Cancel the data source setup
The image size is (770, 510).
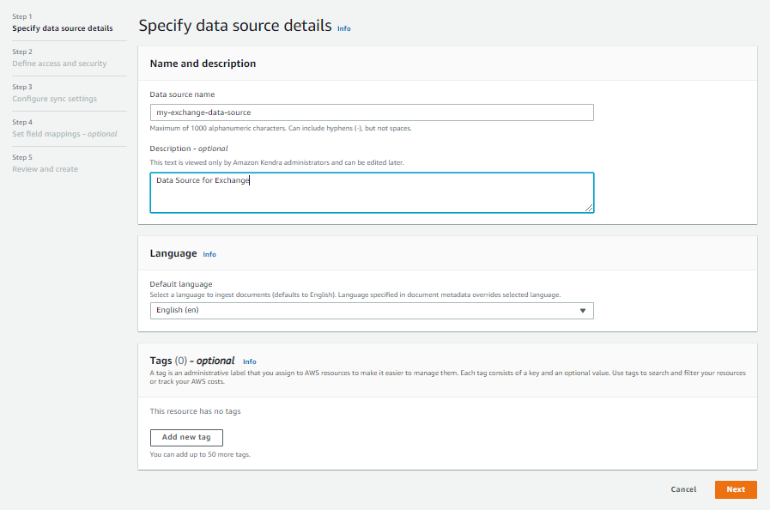coord(683,489)
